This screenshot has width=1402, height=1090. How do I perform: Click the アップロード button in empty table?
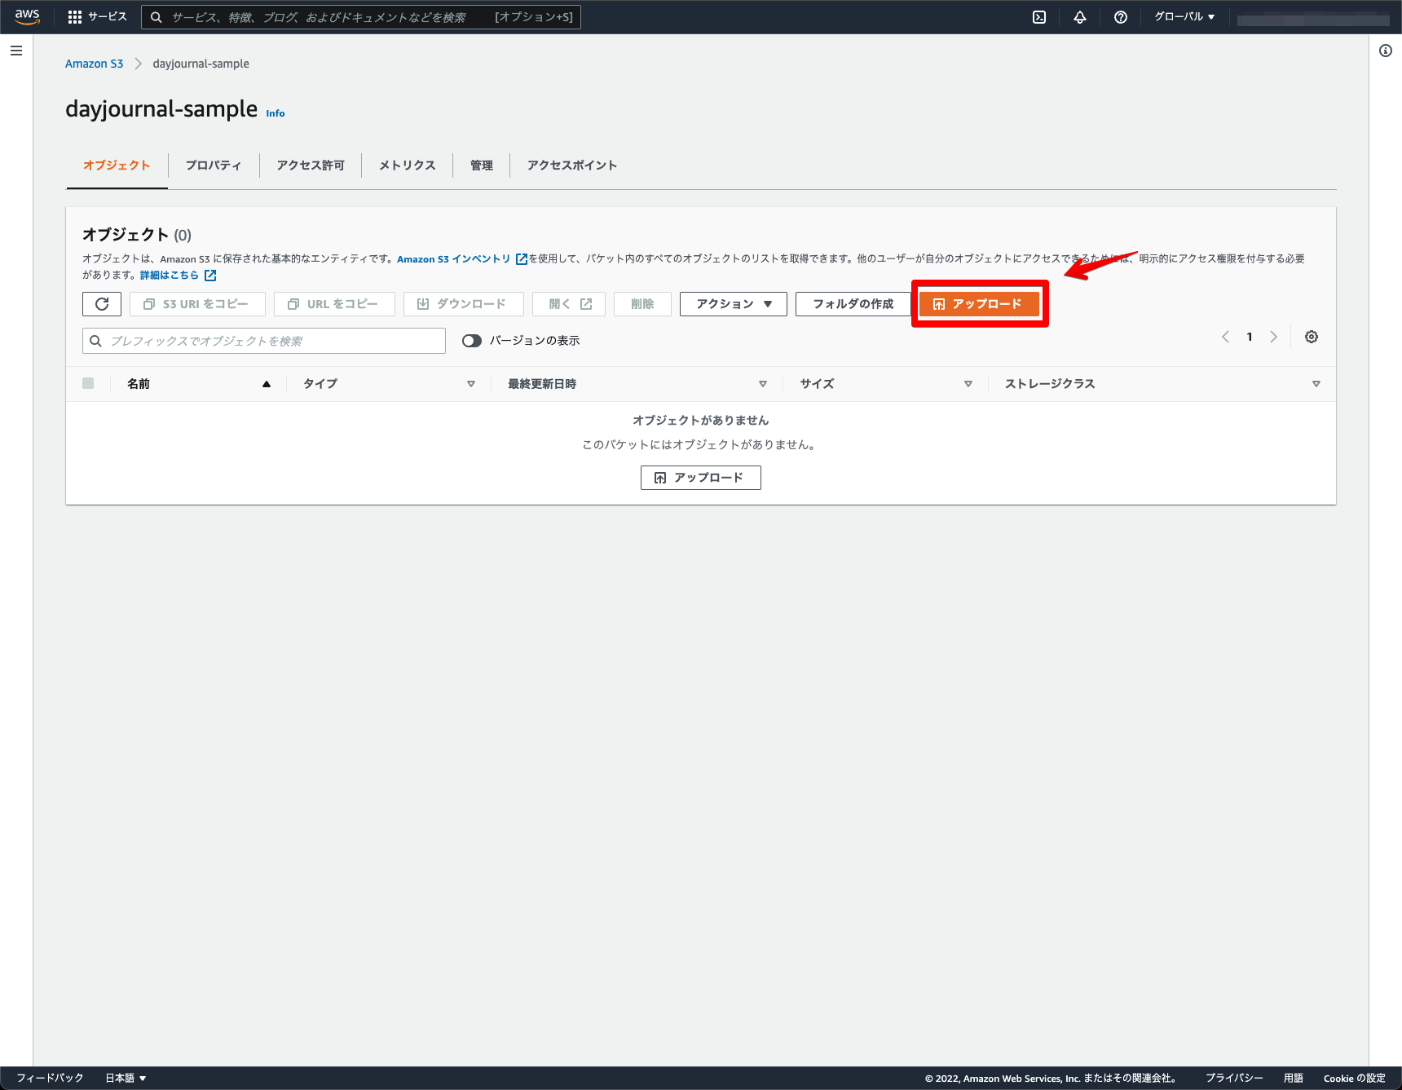(701, 478)
